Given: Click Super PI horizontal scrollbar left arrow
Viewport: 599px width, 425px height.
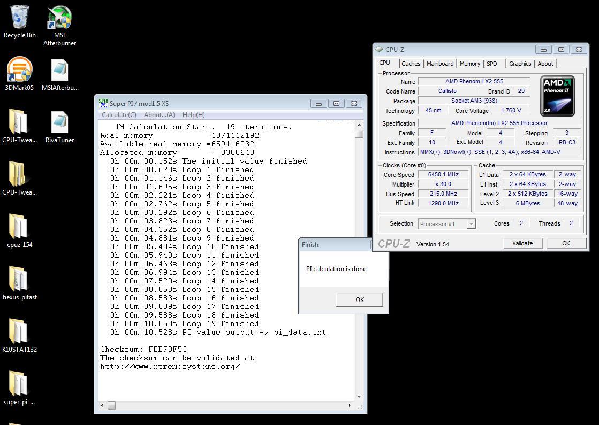Looking at the screenshot, I should (102, 406).
